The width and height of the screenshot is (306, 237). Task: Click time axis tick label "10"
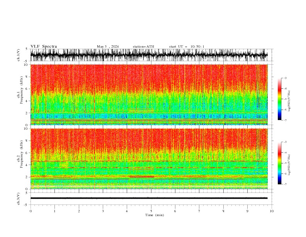pos(272,211)
